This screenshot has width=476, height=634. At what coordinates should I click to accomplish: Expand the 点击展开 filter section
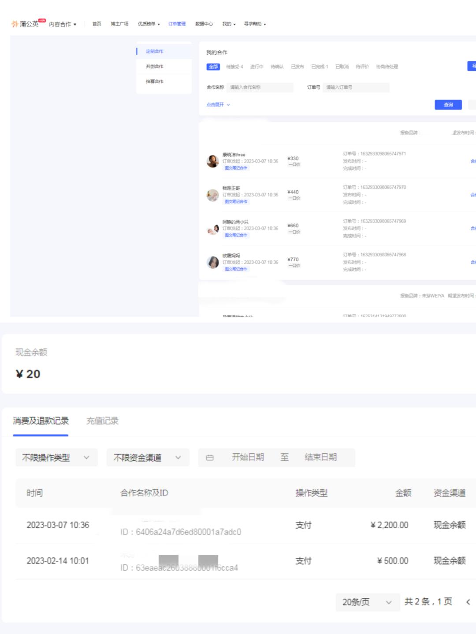coord(216,105)
